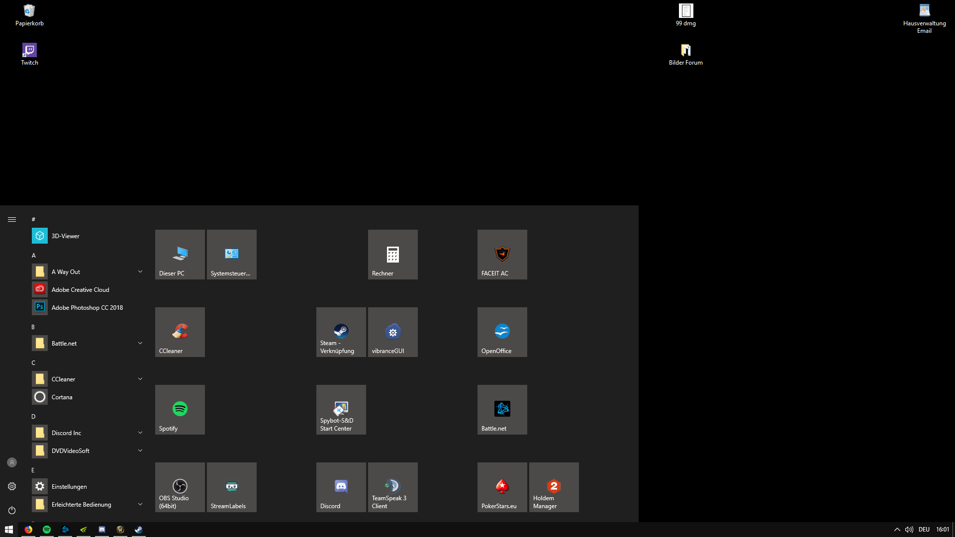Image resolution: width=955 pixels, height=537 pixels.
Task: Select the Hausverwaltung Email desktop icon
Action: [925, 19]
